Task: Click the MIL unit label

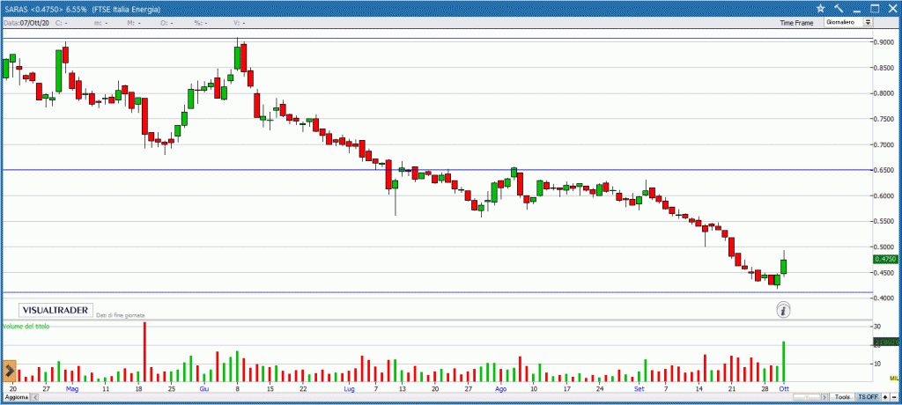Action: (893, 379)
